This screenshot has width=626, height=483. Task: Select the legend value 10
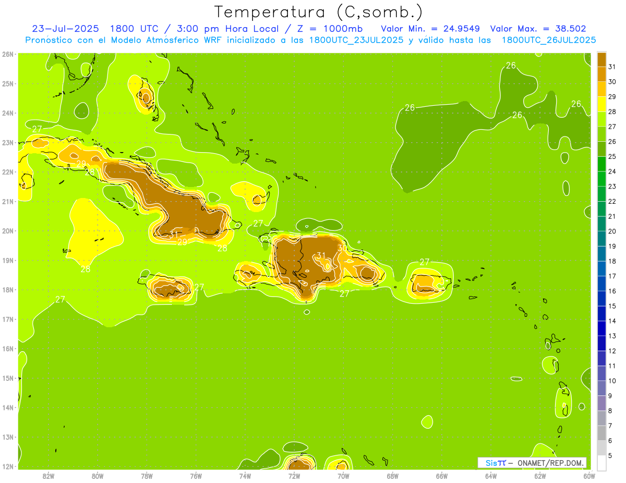[x=612, y=381]
